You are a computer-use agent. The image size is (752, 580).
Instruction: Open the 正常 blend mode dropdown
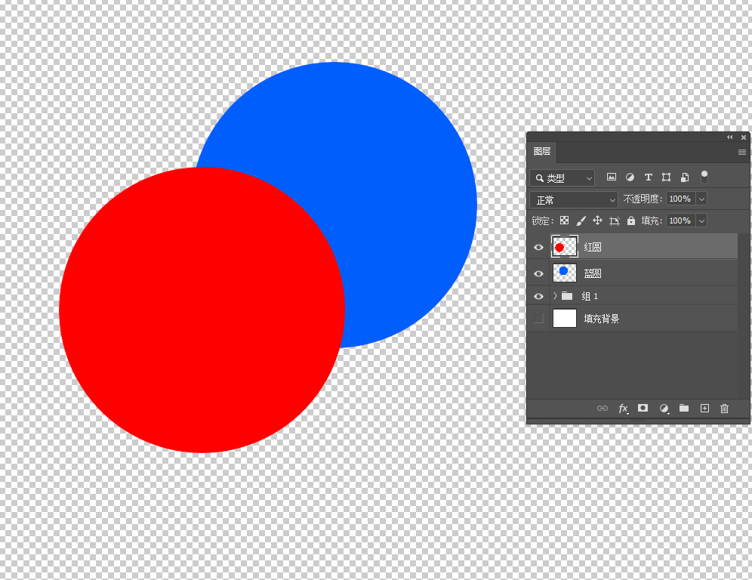tap(574, 199)
